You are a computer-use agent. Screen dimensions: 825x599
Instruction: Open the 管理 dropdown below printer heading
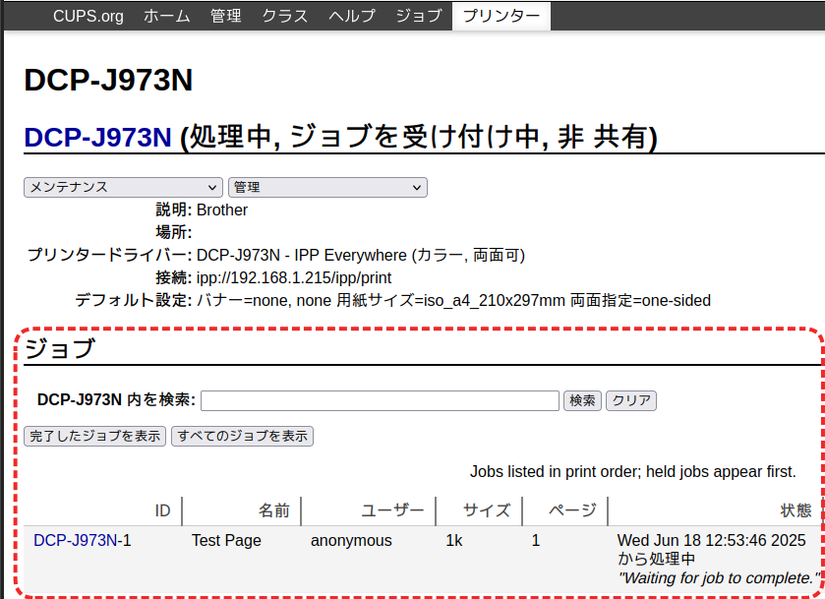(x=327, y=187)
